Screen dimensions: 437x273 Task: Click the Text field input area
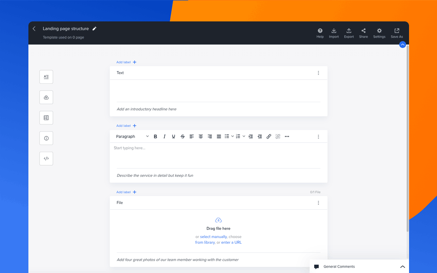pyautogui.click(x=218, y=91)
